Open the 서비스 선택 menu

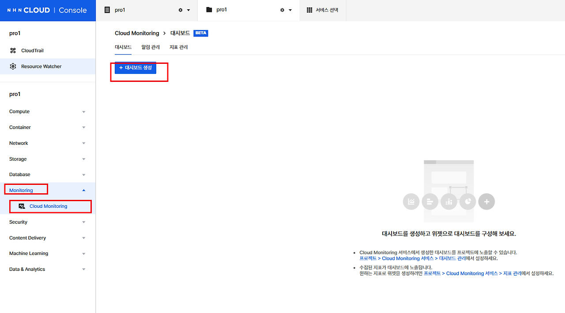coord(323,10)
